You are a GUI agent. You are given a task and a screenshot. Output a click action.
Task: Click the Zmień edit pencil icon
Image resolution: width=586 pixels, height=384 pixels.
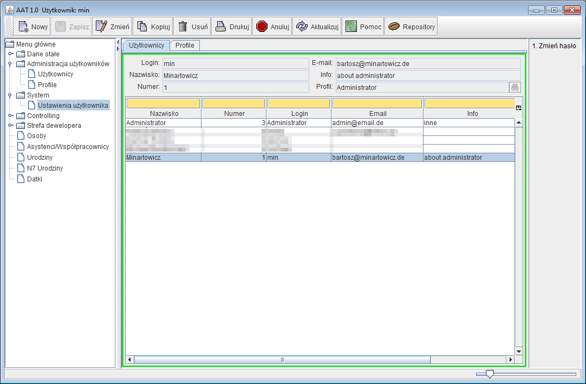point(101,27)
